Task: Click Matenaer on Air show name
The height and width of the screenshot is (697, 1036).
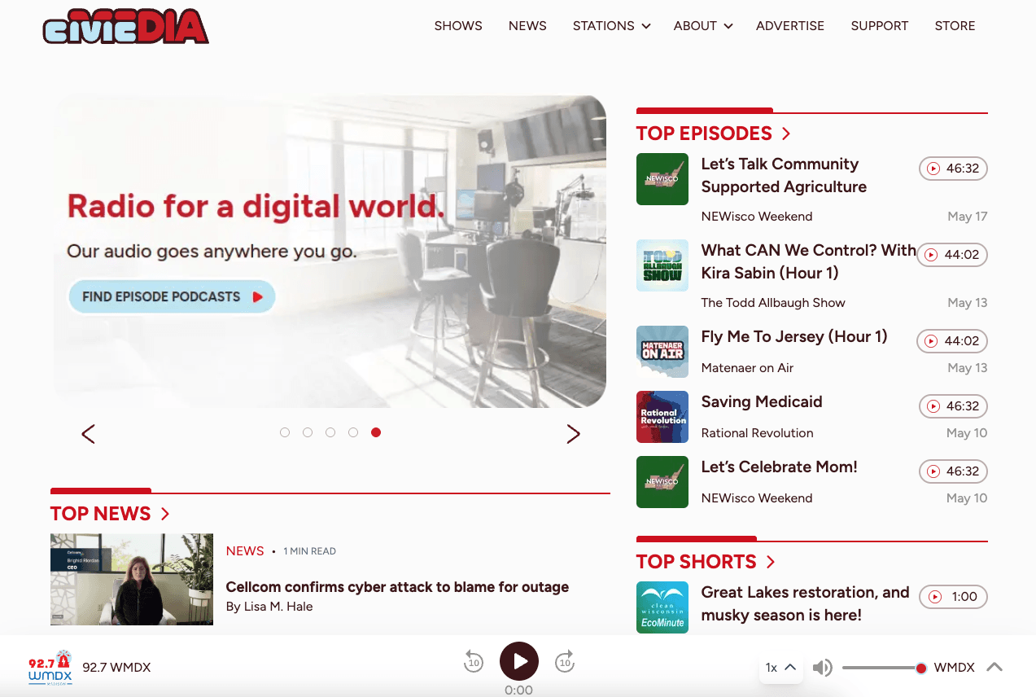Action: (x=747, y=368)
